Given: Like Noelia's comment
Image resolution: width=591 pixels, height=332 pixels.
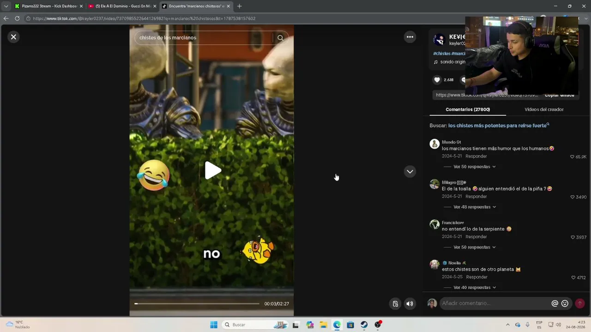Looking at the screenshot, I should pyautogui.click(x=573, y=278).
